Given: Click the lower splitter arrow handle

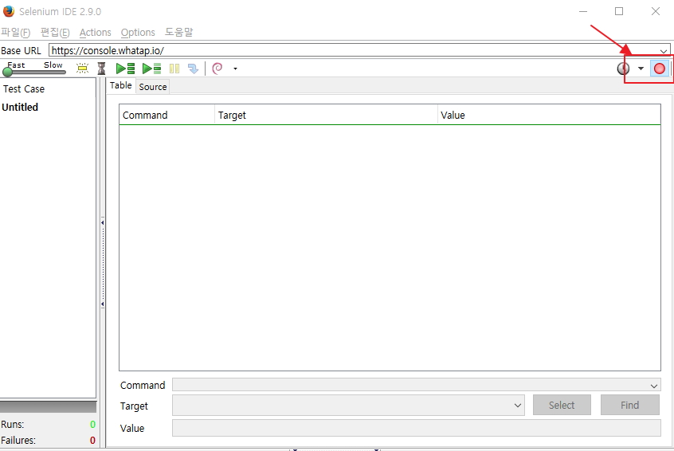Looking at the screenshot, I should point(102,304).
